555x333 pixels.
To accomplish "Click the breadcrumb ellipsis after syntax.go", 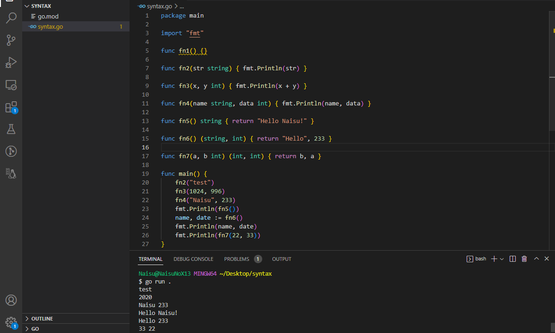I will pos(182,6).
